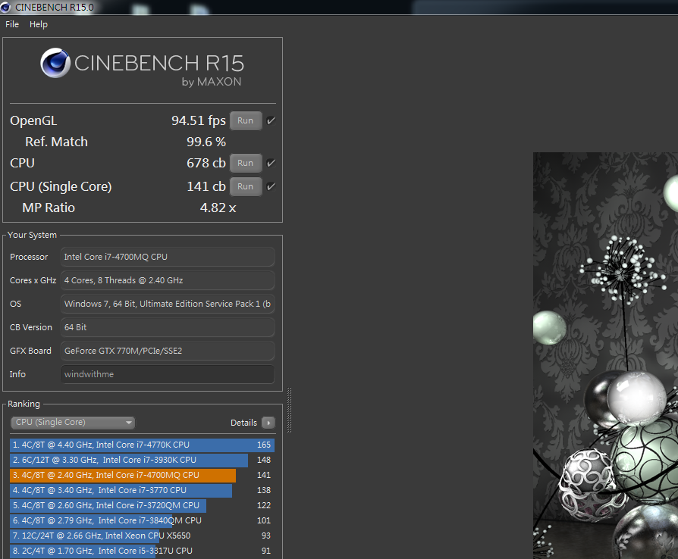
Task: Click the single core 141 cb score
Action: (x=206, y=186)
